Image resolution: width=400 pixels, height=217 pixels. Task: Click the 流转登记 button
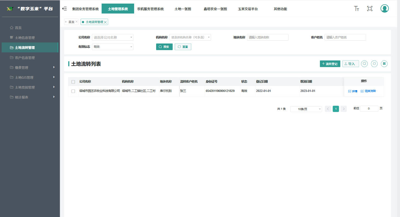click(x=330, y=64)
